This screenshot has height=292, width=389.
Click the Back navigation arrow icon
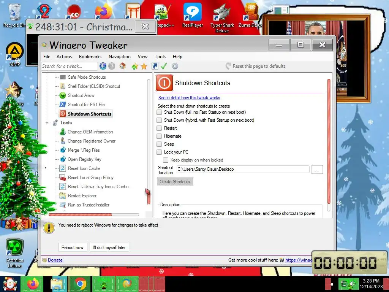pos(103,66)
